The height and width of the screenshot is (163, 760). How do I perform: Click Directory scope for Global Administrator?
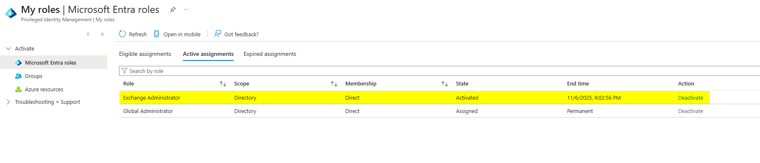point(245,111)
